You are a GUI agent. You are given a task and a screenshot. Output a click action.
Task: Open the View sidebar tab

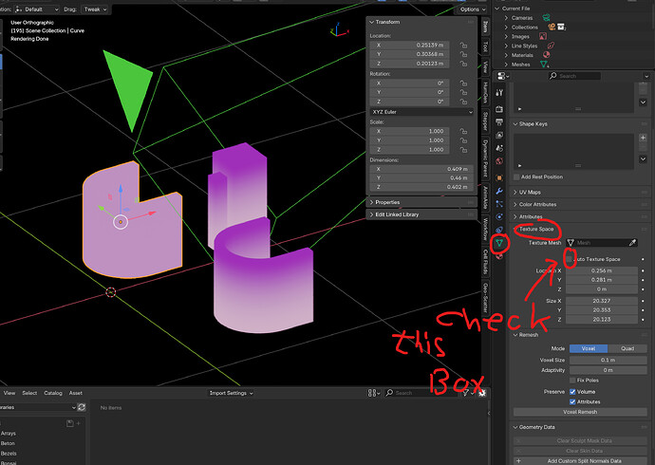[x=485, y=66]
